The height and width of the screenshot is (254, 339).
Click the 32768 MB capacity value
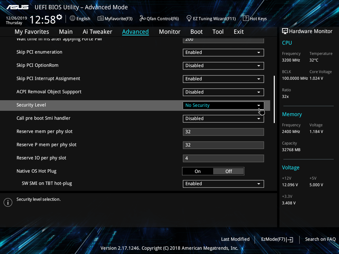click(291, 150)
